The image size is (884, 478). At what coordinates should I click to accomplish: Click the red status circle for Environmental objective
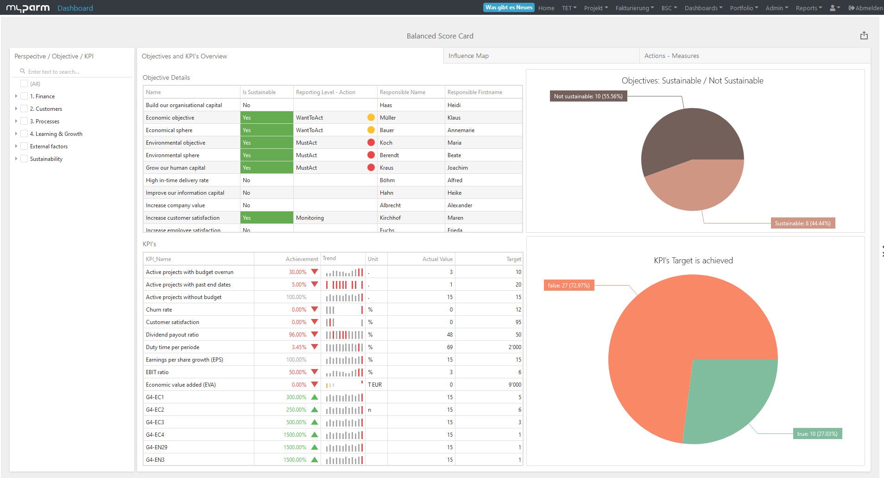tap(371, 142)
